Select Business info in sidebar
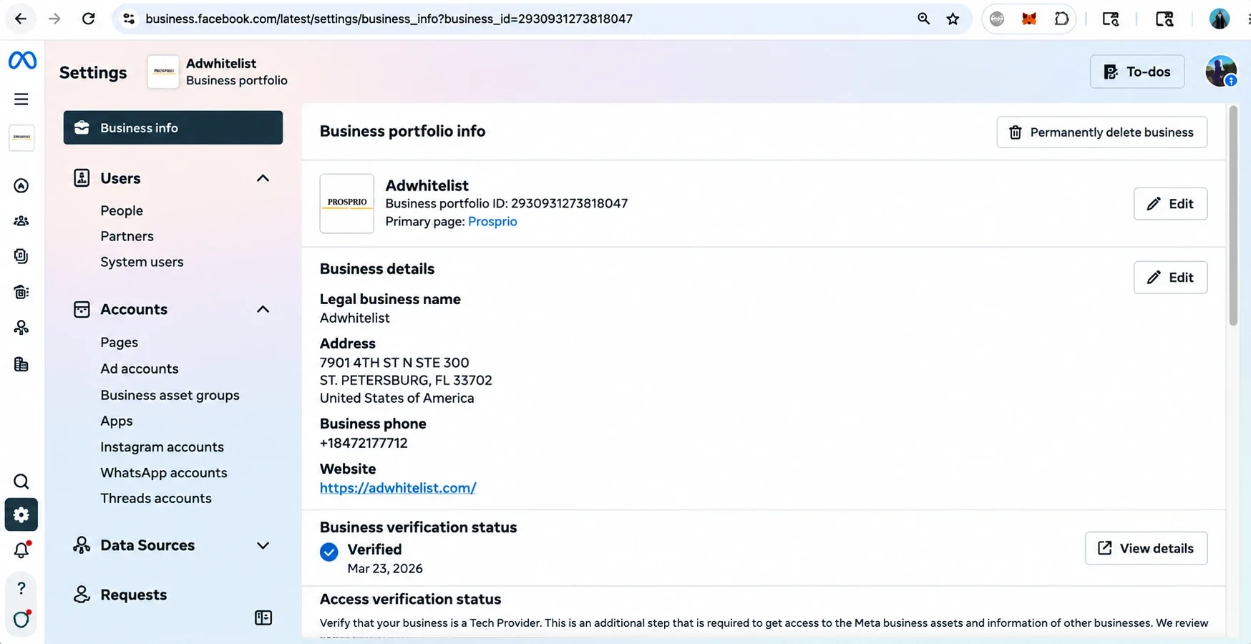This screenshot has height=644, width=1251. point(173,127)
